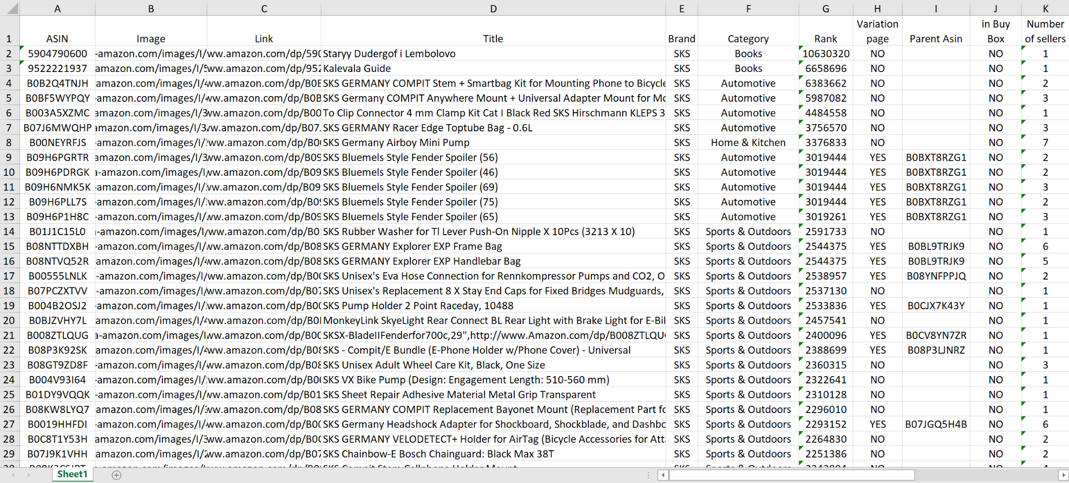The height and width of the screenshot is (483, 1069).
Task: Click the previous sheet navigation arrow
Action: coord(13,475)
